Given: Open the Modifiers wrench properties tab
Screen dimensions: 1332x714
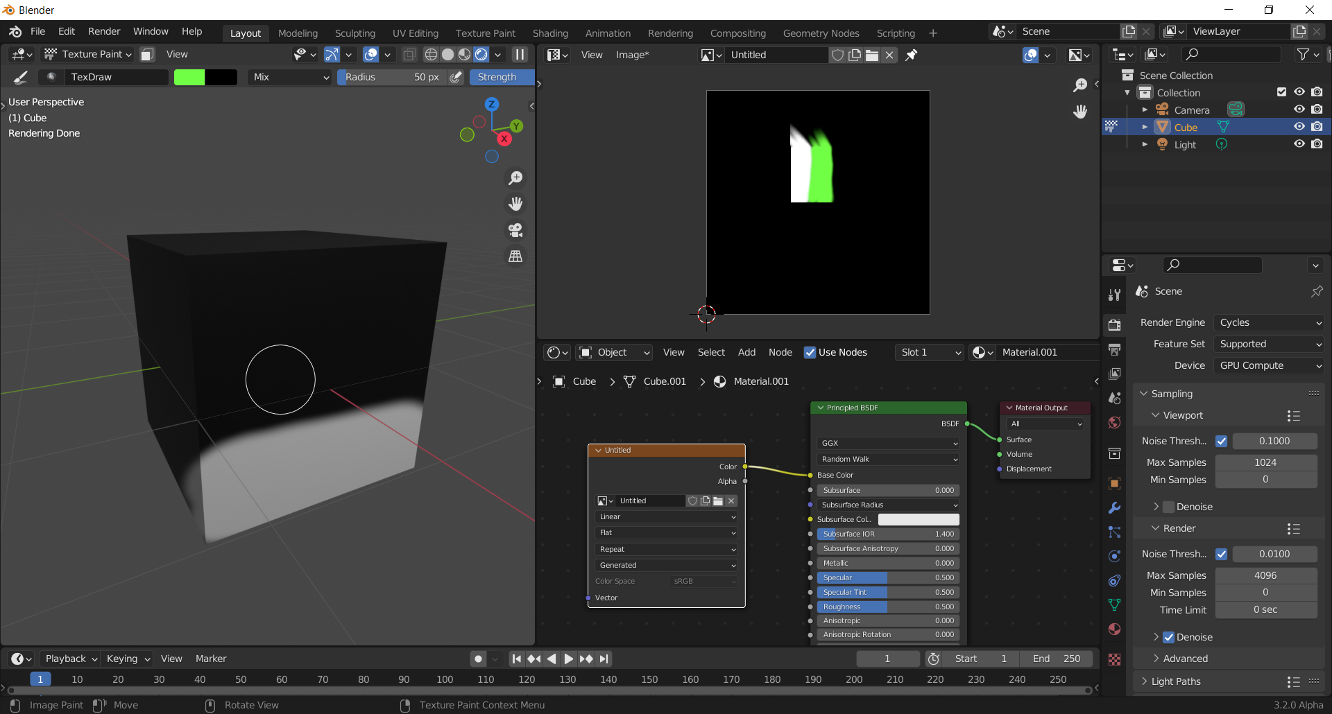Looking at the screenshot, I should click(x=1115, y=507).
